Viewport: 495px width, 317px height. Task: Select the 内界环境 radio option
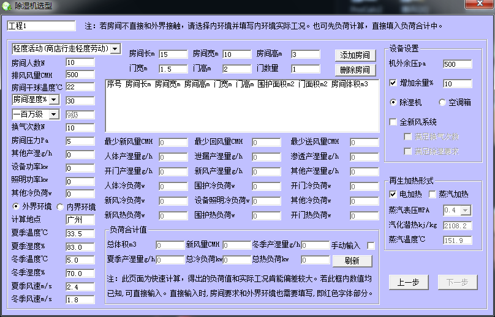click(60, 207)
